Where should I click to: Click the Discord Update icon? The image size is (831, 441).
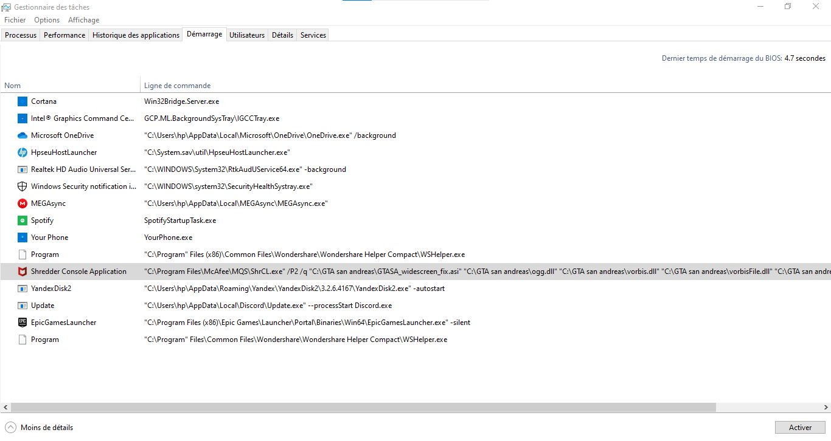tap(23, 306)
